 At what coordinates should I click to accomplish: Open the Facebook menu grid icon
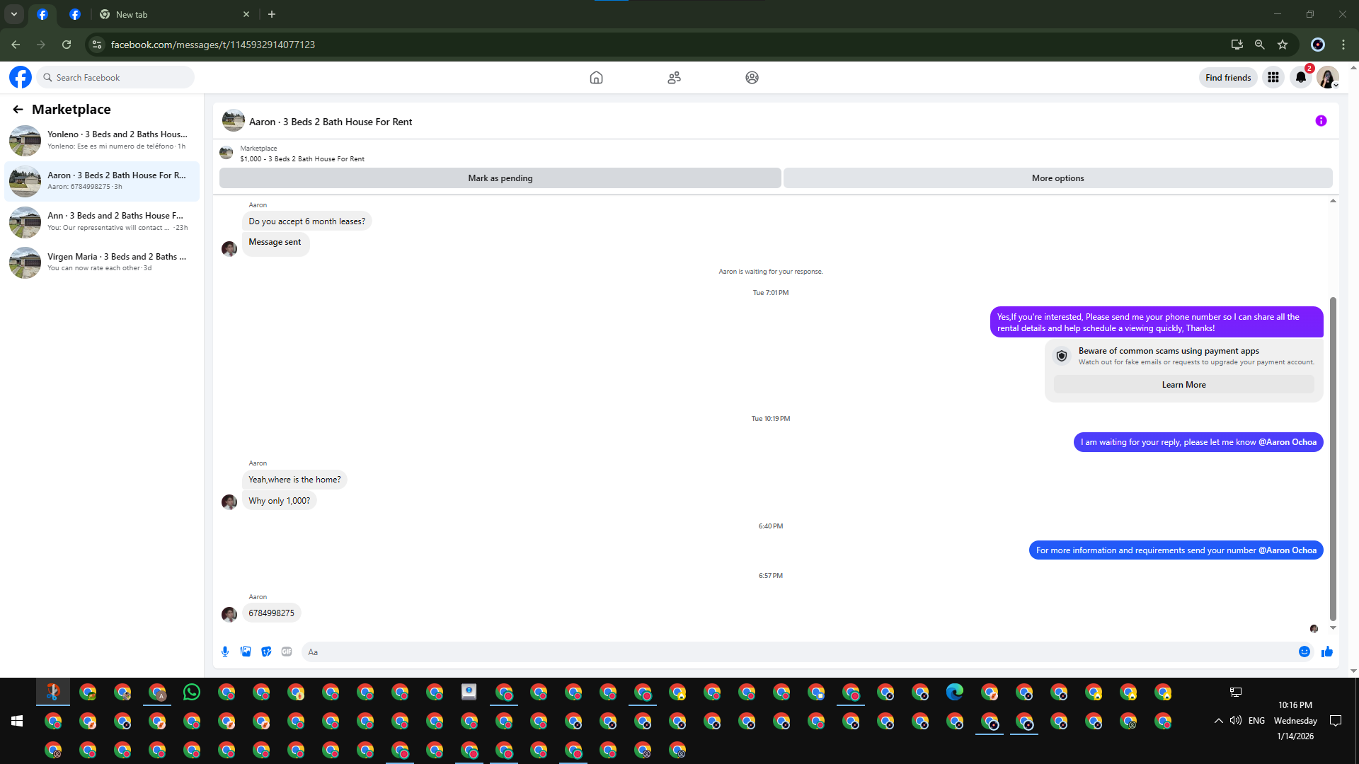click(x=1273, y=78)
